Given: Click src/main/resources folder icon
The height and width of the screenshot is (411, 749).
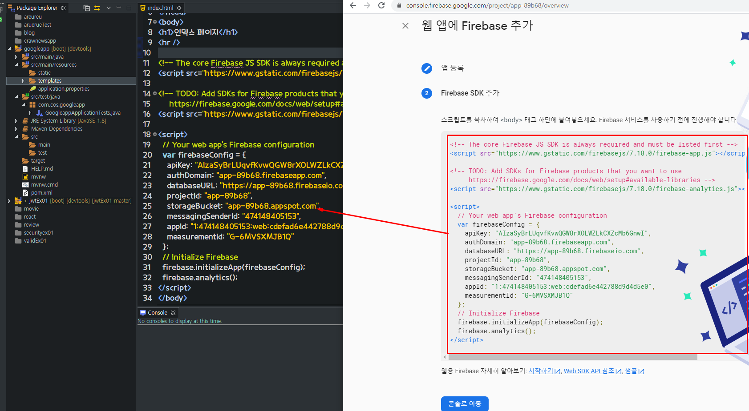Looking at the screenshot, I should pos(25,65).
